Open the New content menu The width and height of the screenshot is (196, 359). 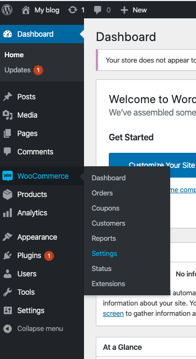(139, 10)
